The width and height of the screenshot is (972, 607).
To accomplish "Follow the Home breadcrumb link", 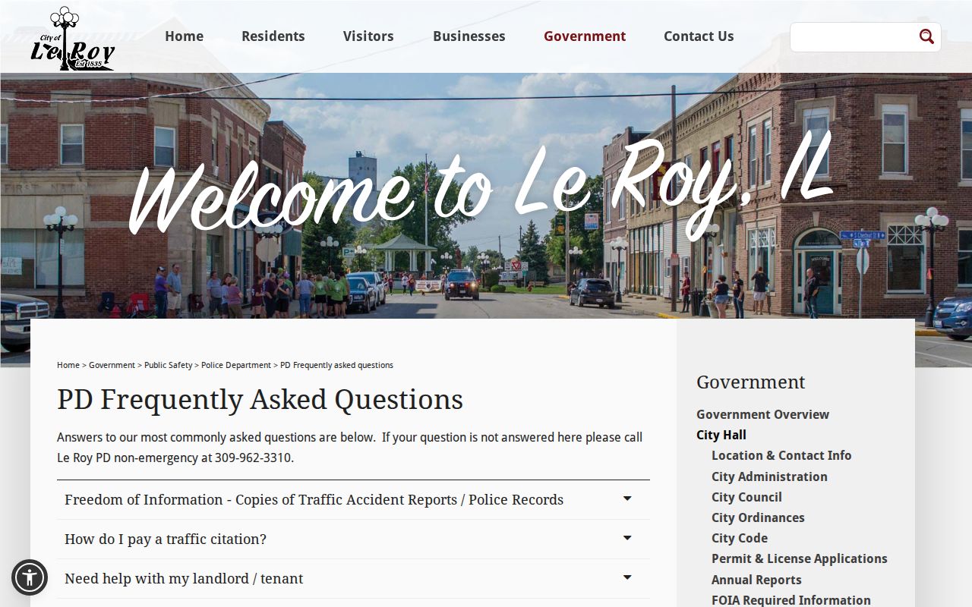I will [68, 365].
